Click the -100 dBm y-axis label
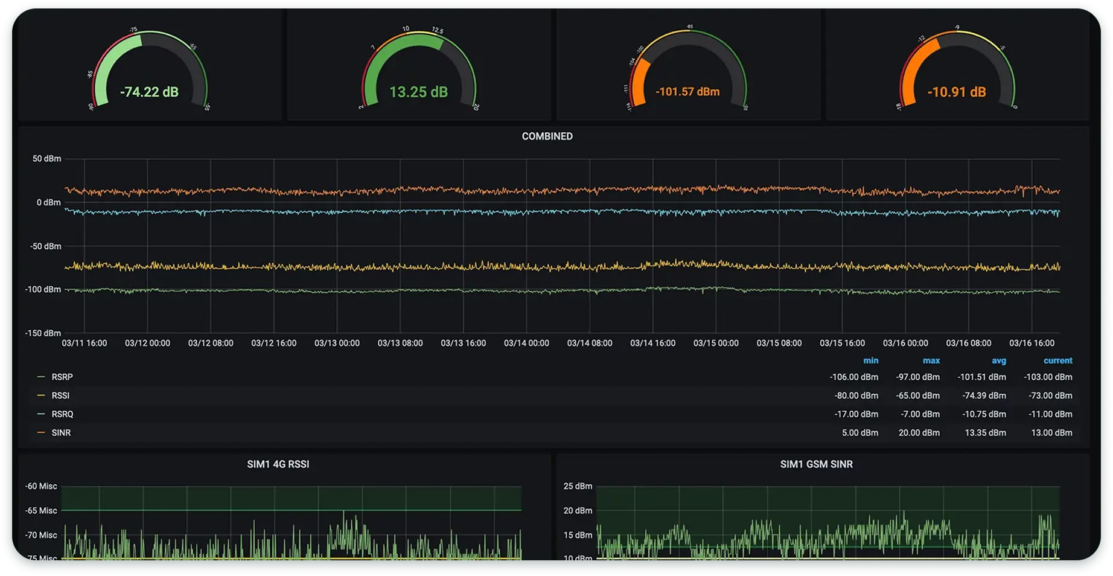Viewport: 1113px width, 576px height. coord(43,290)
